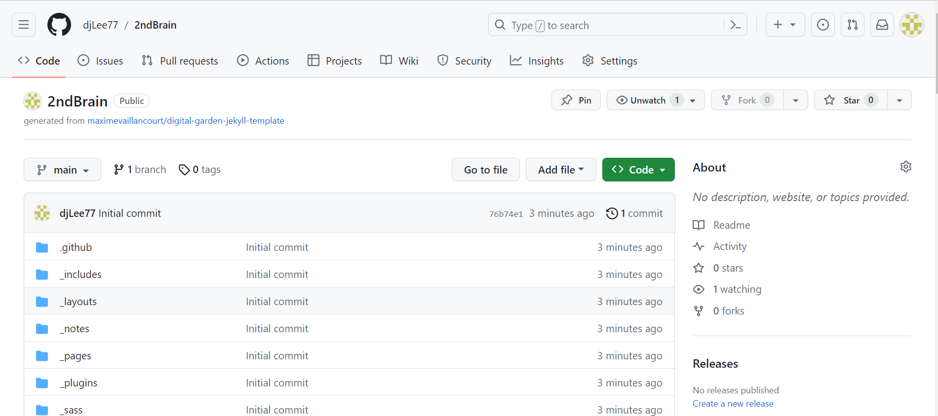The height and width of the screenshot is (416, 938).
Task: Click the commit history clock icon
Action: tap(612, 213)
